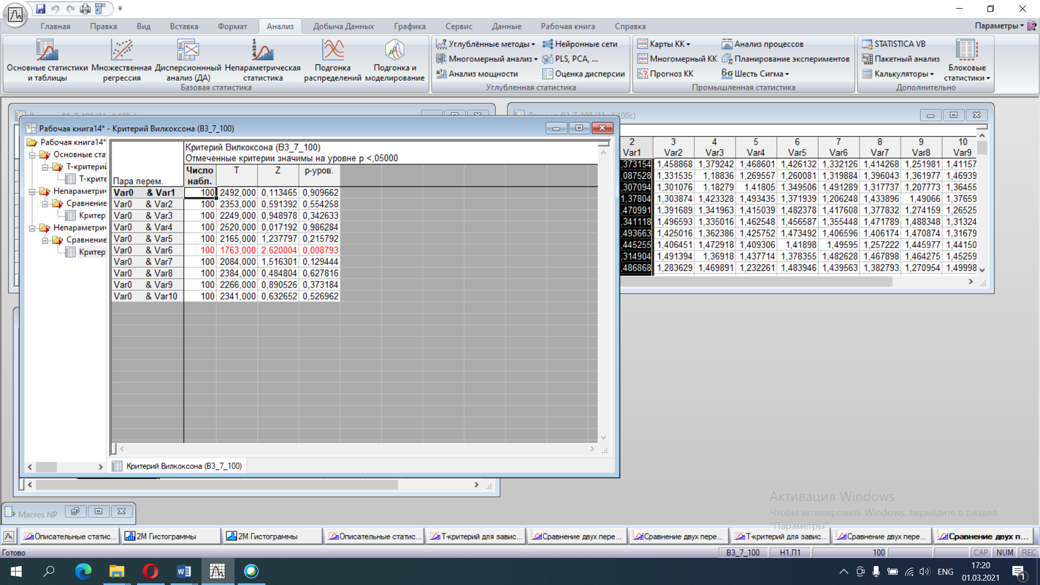Viewport: 1040px width, 585px height.
Task: Open Windows notification center
Action: pyautogui.click(x=1018, y=571)
